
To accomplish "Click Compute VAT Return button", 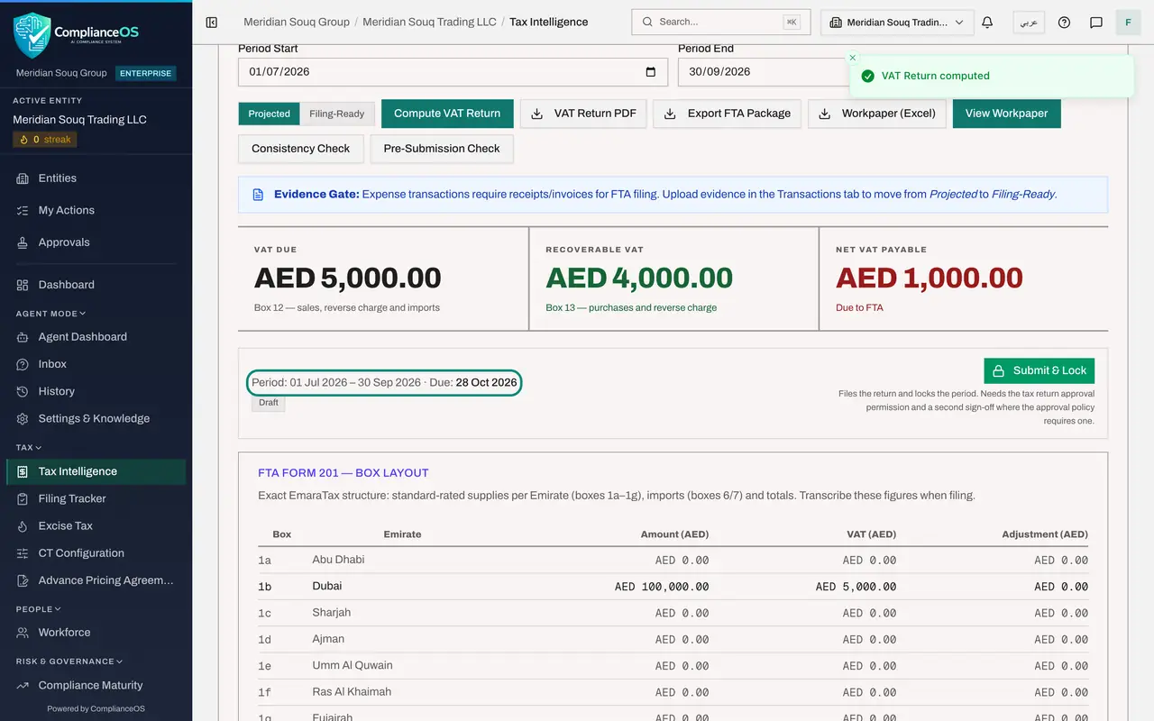I will pos(447,114).
